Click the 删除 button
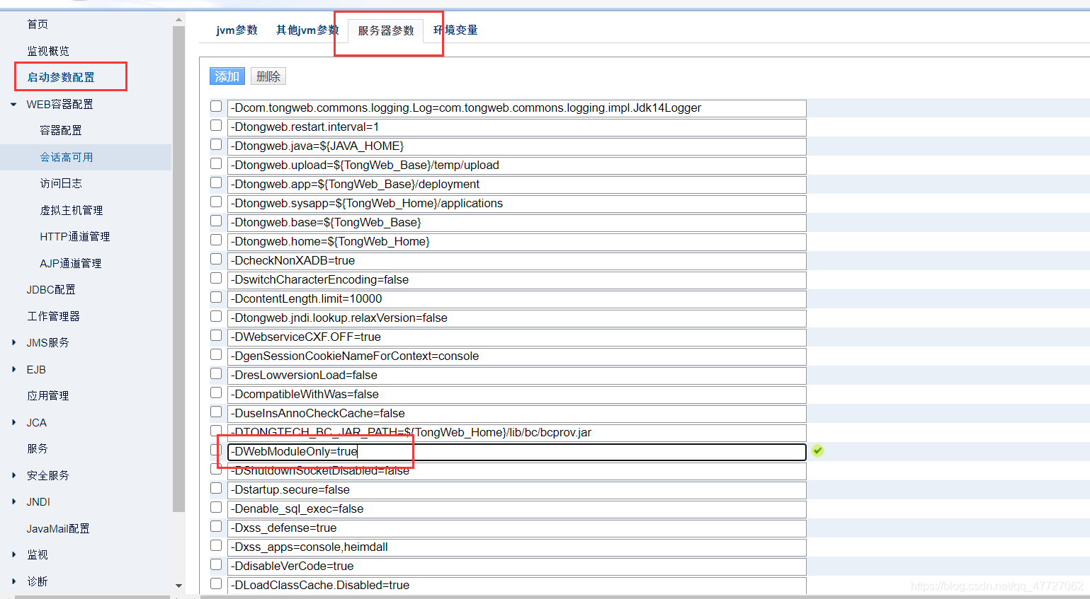The image size is (1090, 599). click(268, 76)
